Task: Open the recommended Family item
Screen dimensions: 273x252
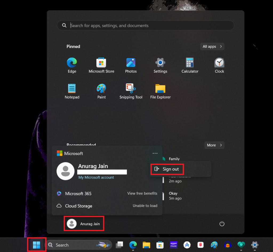Action: [174, 159]
